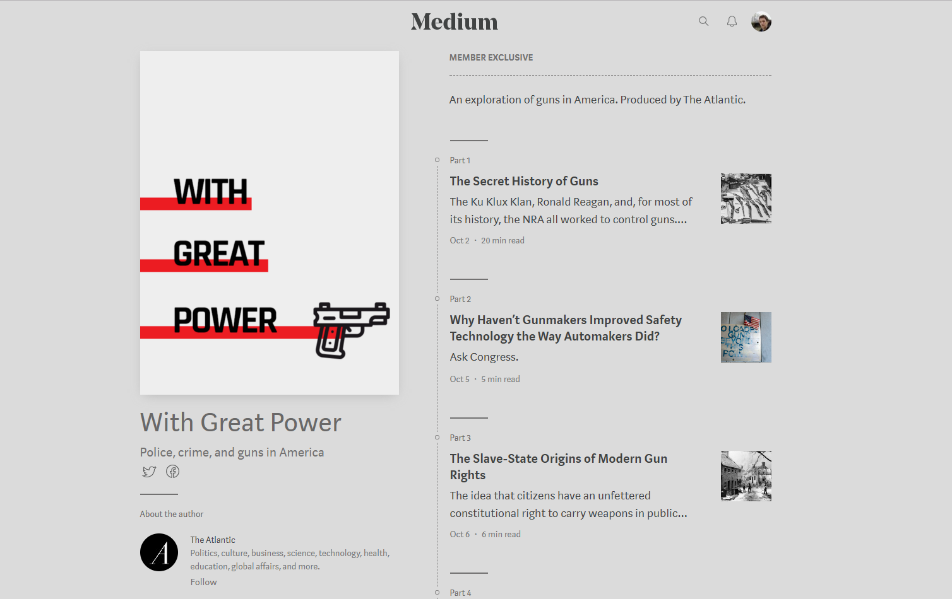Click the 'With Great Power' series title
Viewport: 952px width, 599px height.
[241, 422]
